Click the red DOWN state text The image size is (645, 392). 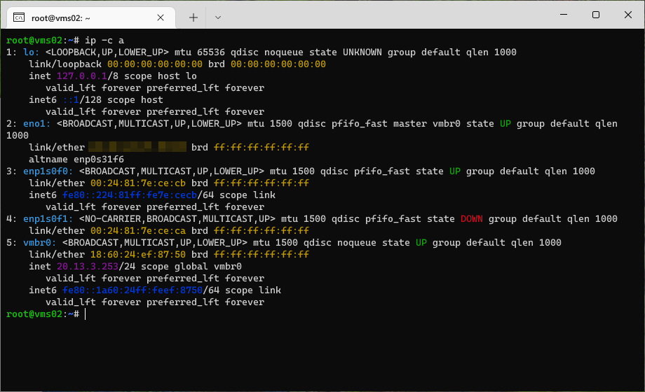pos(474,219)
